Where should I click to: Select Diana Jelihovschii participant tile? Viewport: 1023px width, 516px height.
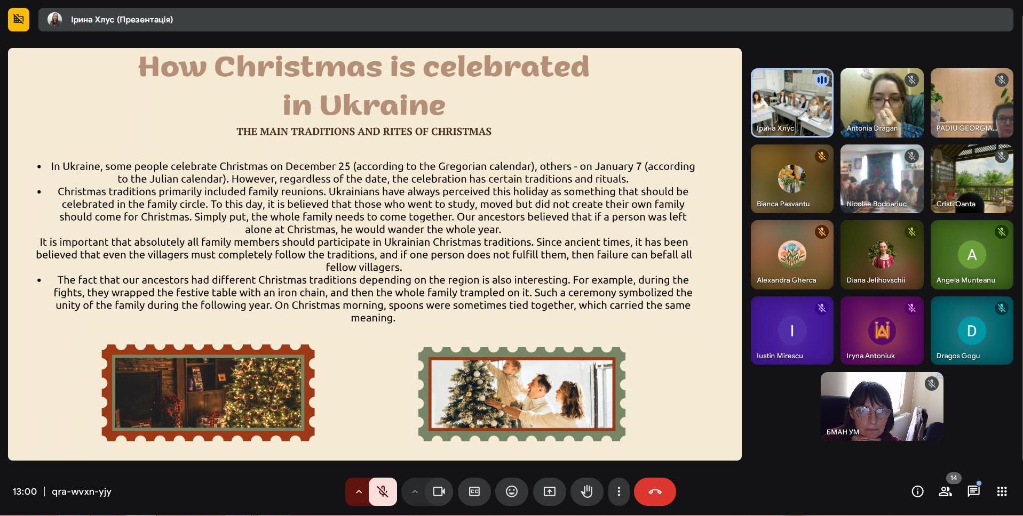pyautogui.click(x=882, y=255)
